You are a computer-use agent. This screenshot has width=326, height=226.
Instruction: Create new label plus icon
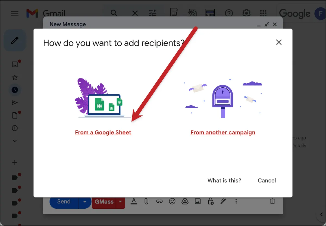[x=15, y=163]
